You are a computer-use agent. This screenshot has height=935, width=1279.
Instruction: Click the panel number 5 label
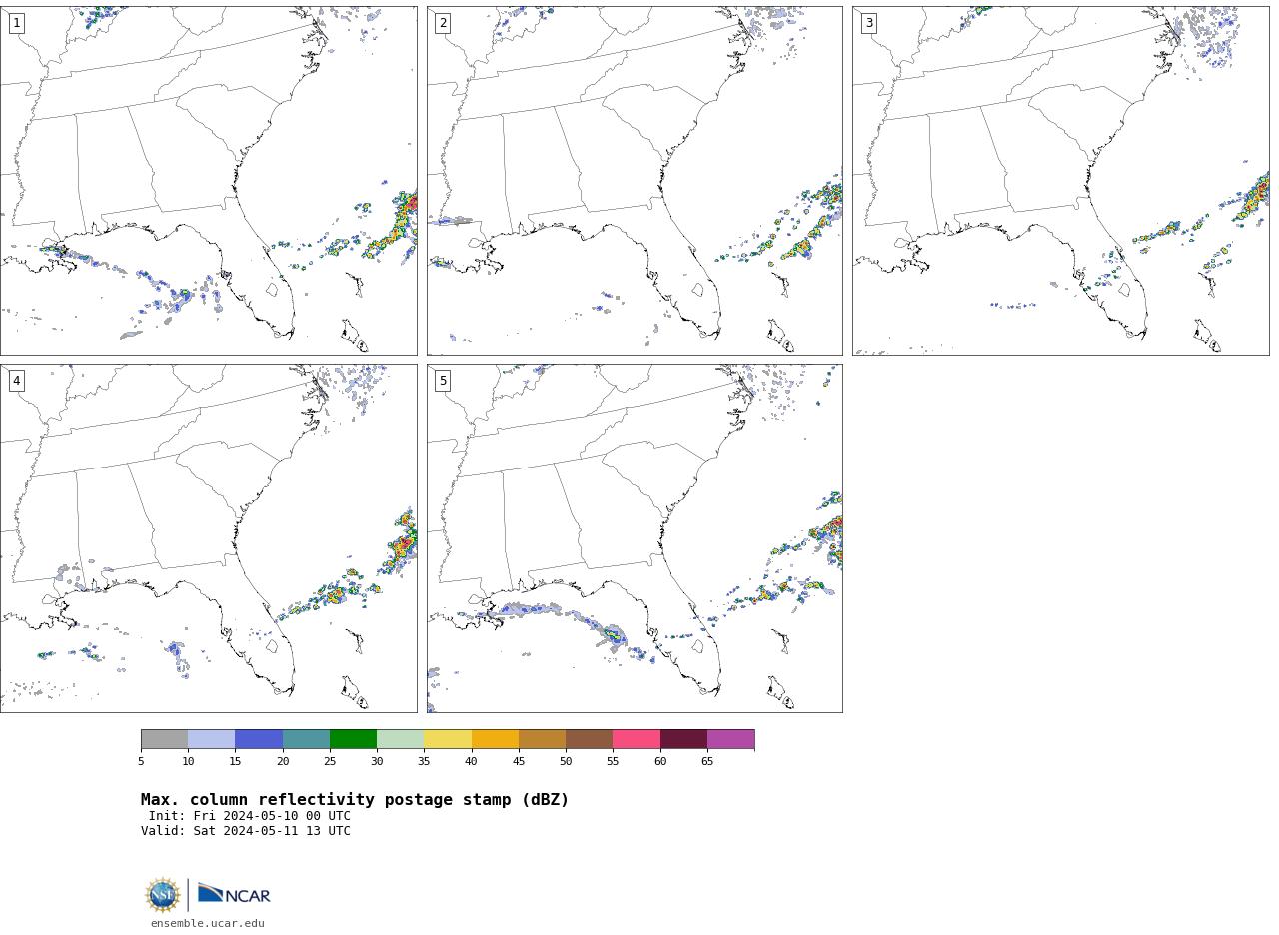coord(443,381)
